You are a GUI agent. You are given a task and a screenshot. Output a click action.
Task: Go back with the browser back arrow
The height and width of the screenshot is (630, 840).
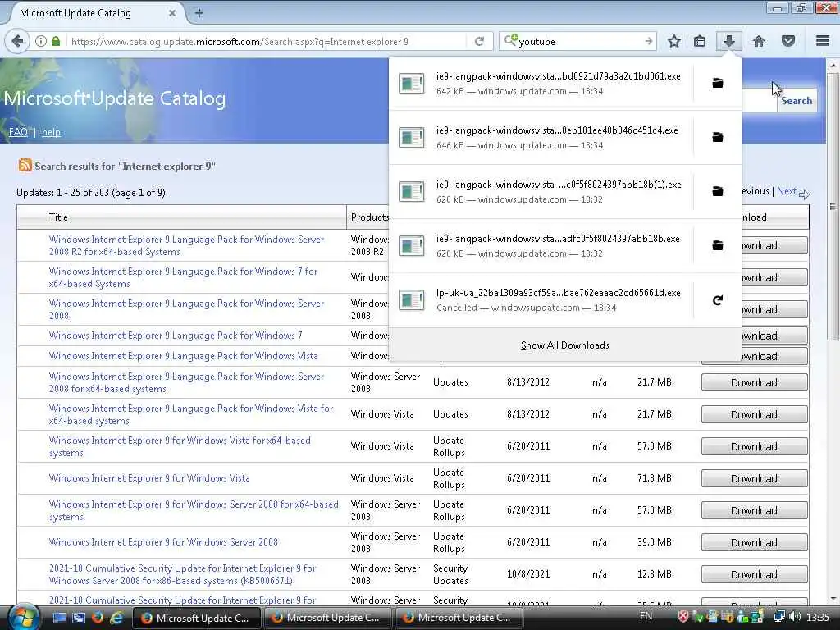pyautogui.click(x=18, y=41)
